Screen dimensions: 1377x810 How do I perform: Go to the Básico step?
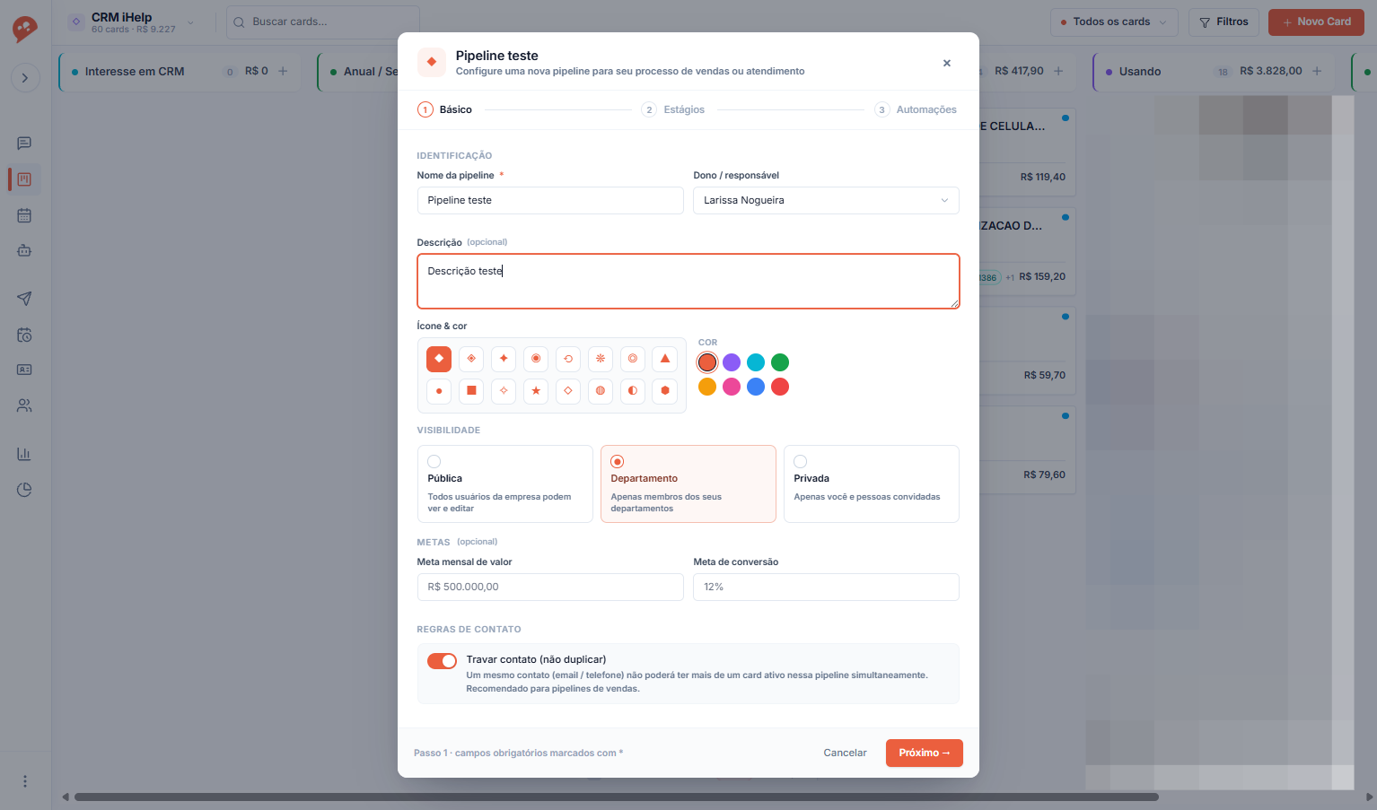[x=445, y=109]
